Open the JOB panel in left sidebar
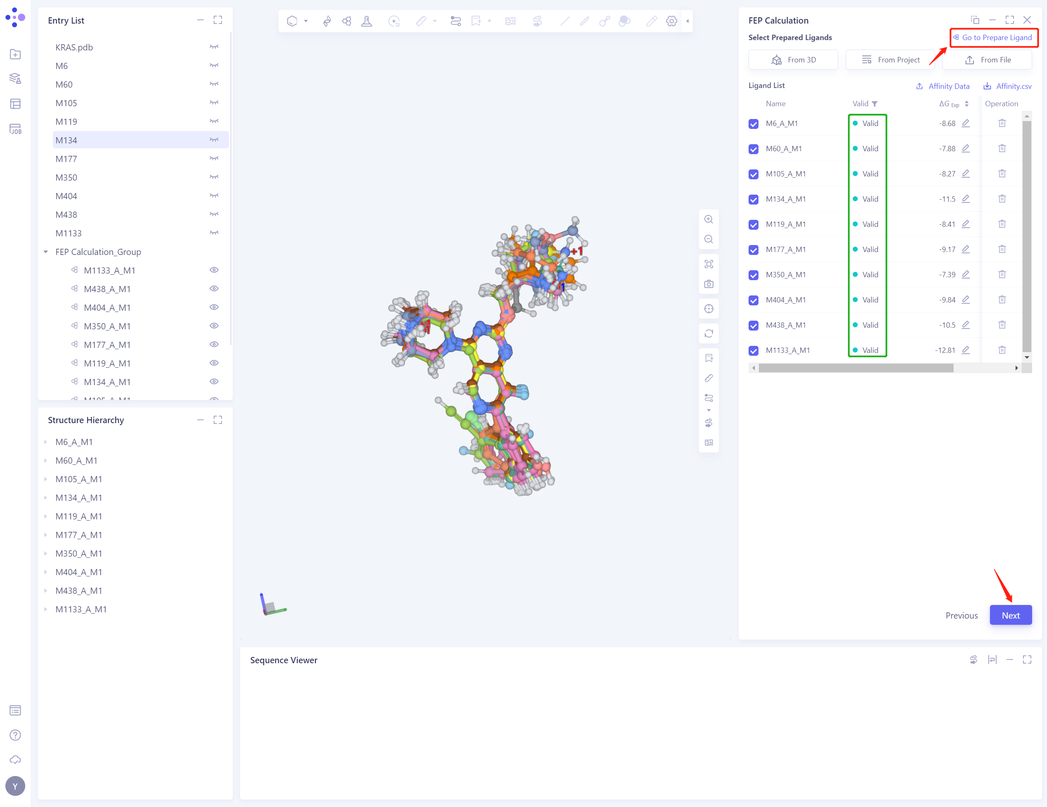This screenshot has width=1047, height=807. (15, 129)
